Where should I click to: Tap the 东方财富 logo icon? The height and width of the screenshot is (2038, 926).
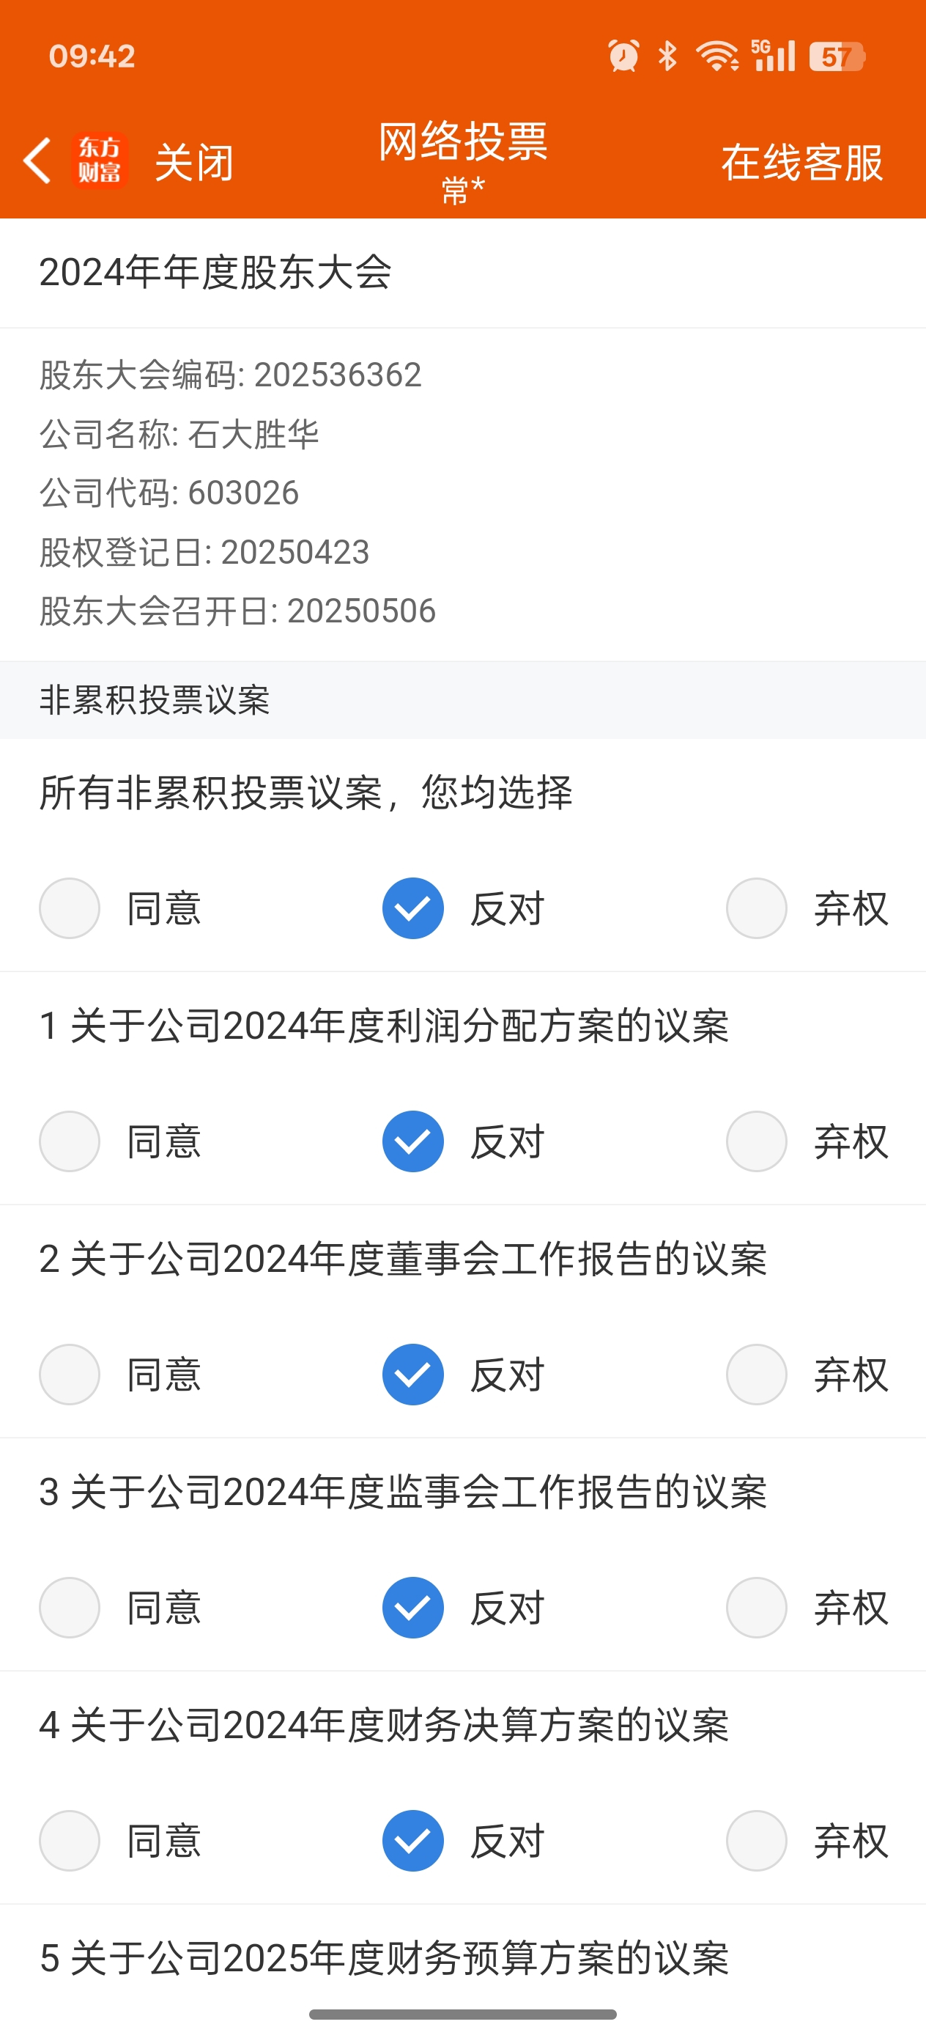(100, 161)
